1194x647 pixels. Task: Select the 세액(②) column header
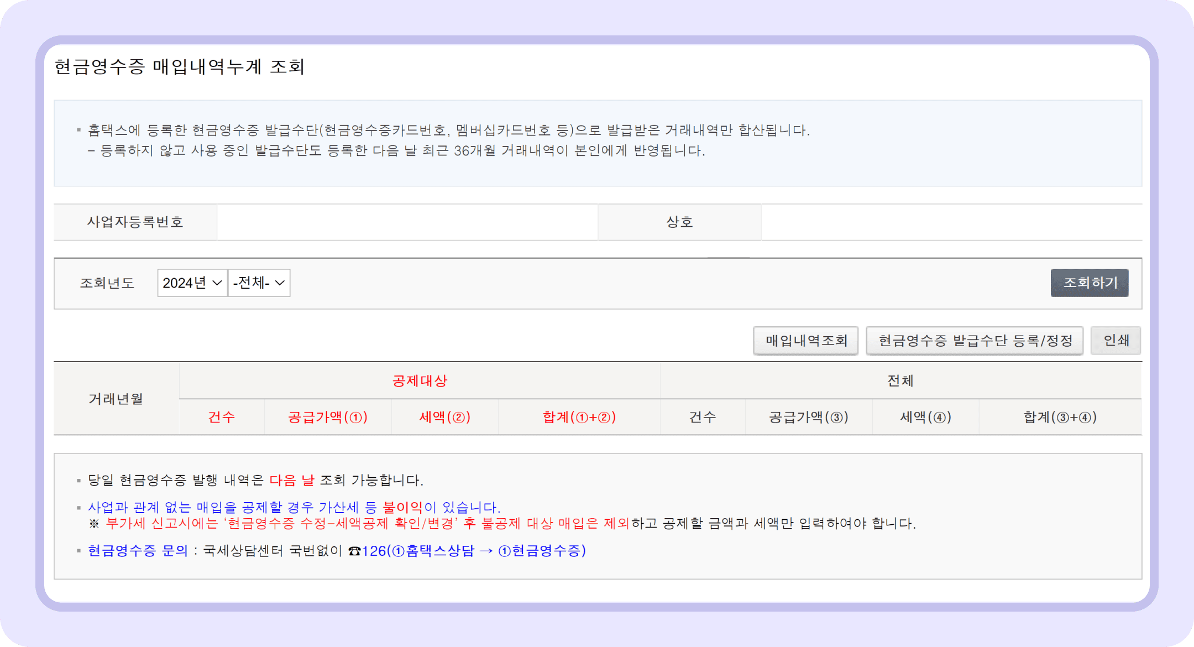(x=444, y=417)
